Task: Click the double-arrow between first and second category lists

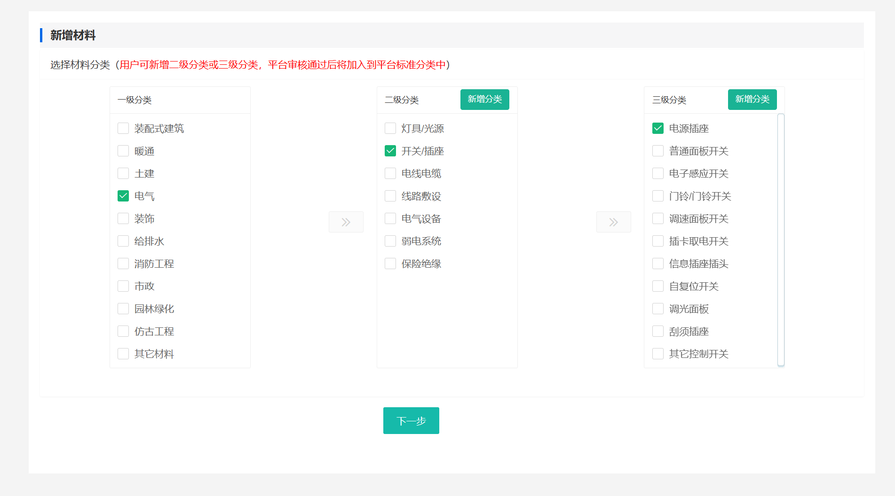Action: tap(346, 222)
